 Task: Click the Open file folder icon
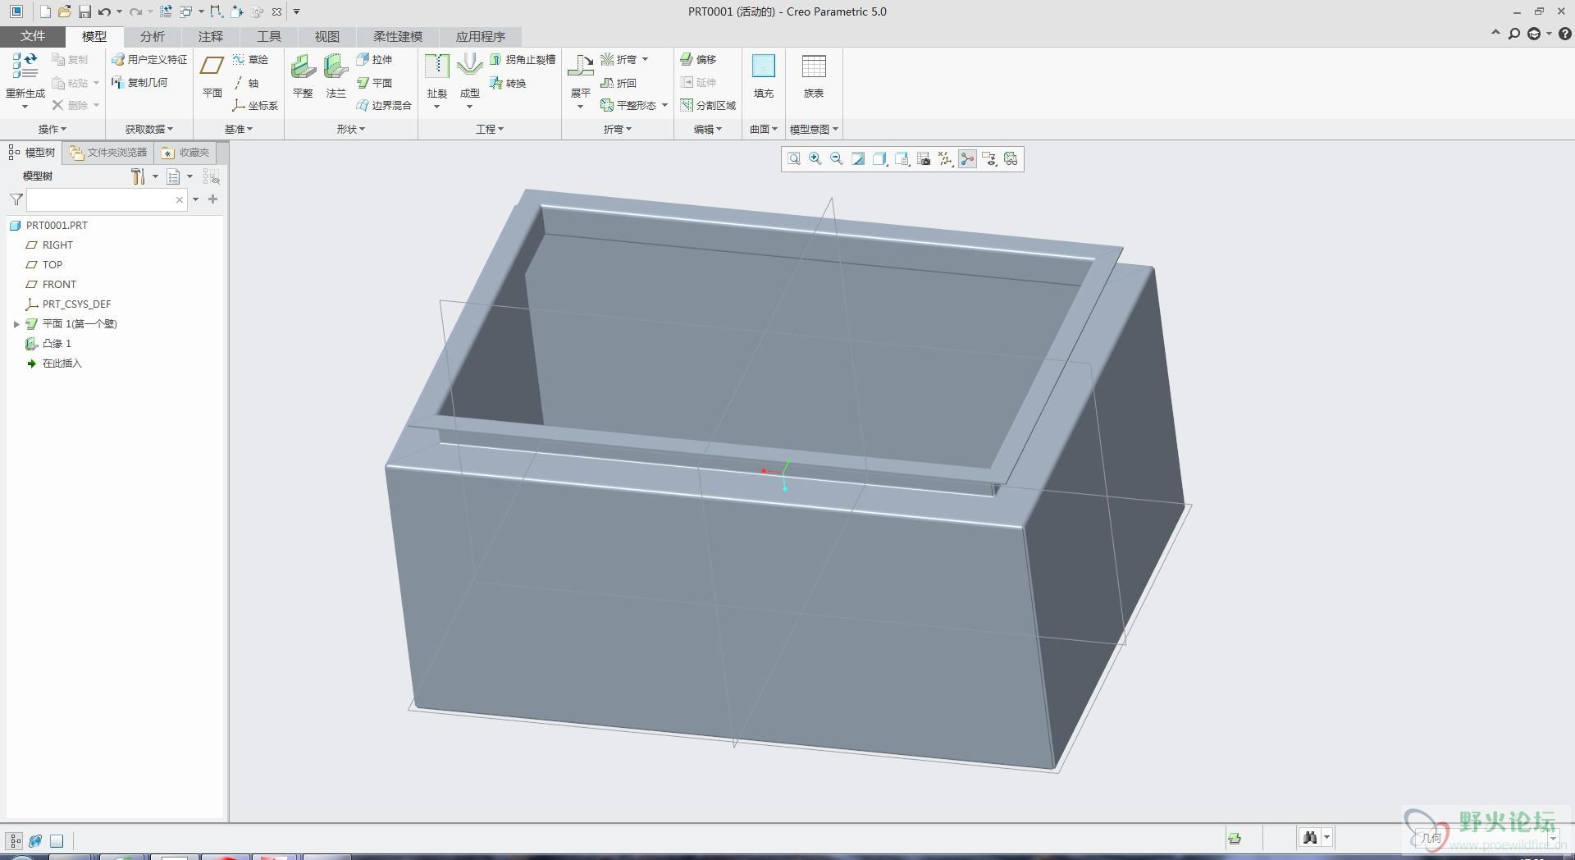[x=64, y=11]
